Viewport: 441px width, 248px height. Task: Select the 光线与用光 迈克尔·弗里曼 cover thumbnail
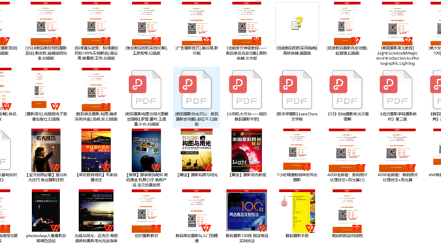(96, 211)
